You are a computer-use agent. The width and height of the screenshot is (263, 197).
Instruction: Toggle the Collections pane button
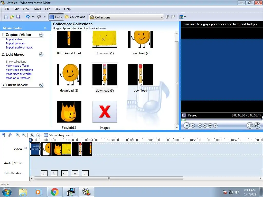click(x=75, y=17)
